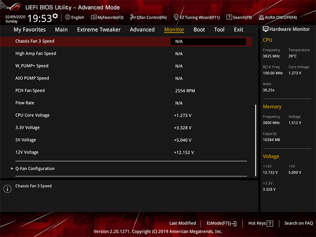The height and width of the screenshot is (237, 316).
Task: Select the Monitor tab
Action: (x=174, y=30)
